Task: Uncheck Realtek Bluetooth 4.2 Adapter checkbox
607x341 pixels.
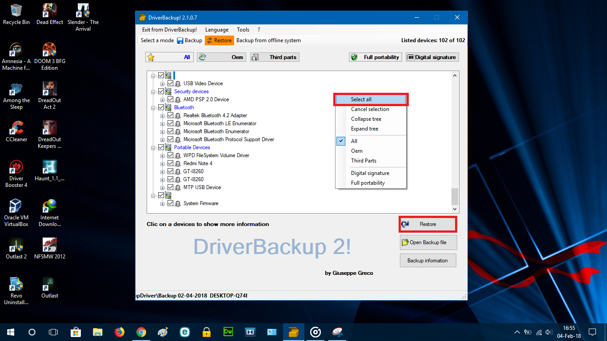Action: click(x=170, y=115)
